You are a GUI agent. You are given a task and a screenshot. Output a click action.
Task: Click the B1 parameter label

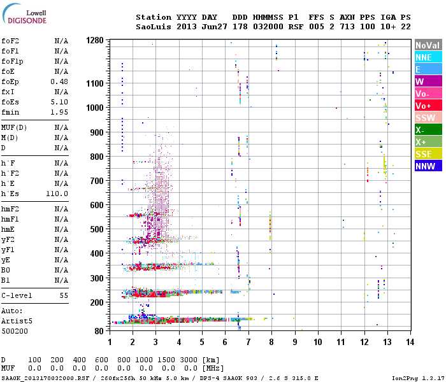5,280
